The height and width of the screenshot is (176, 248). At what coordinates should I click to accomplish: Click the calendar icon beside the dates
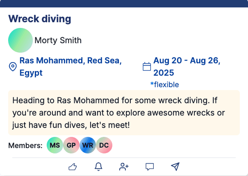pyautogui.click(x=147, y=67)
